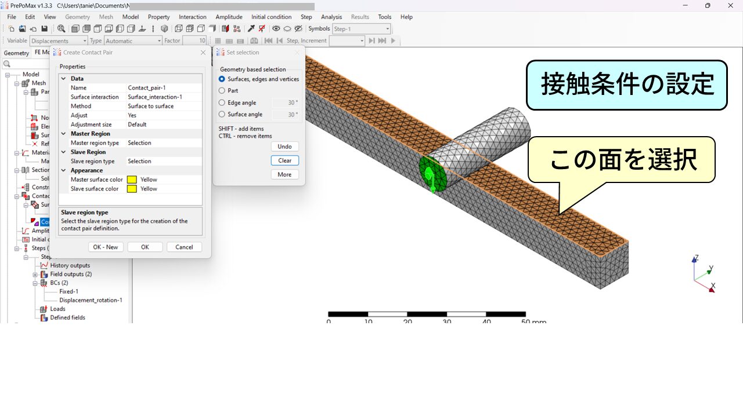The image size is (743, 417).
Task: Click the New file toolbar icon
Action: (11, 28)
